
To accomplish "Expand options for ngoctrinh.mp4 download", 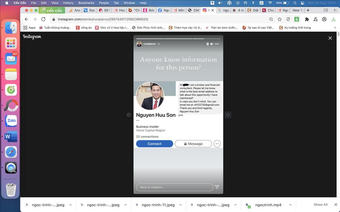I will click(290, 205).
